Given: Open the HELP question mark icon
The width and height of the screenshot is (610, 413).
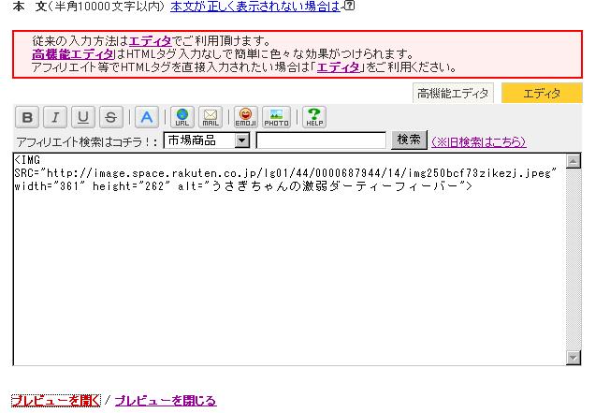Looking at the screenshot, I should tap(314, 117).
